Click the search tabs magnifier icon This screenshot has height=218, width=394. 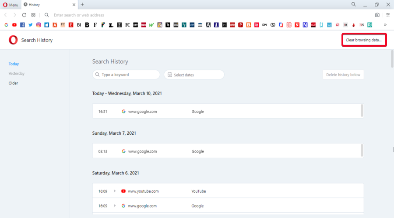point(353,4)
